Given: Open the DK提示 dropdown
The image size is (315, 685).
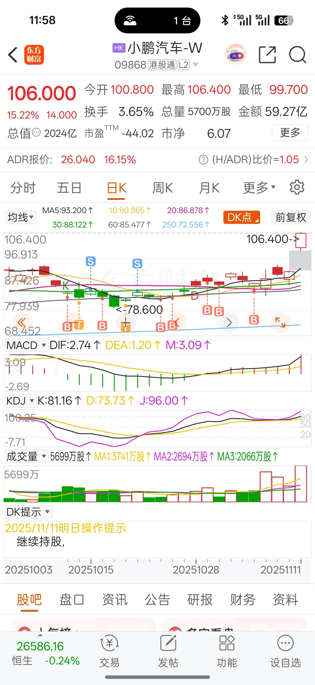Looking at the screenshot, I should (x=28, y=512).
